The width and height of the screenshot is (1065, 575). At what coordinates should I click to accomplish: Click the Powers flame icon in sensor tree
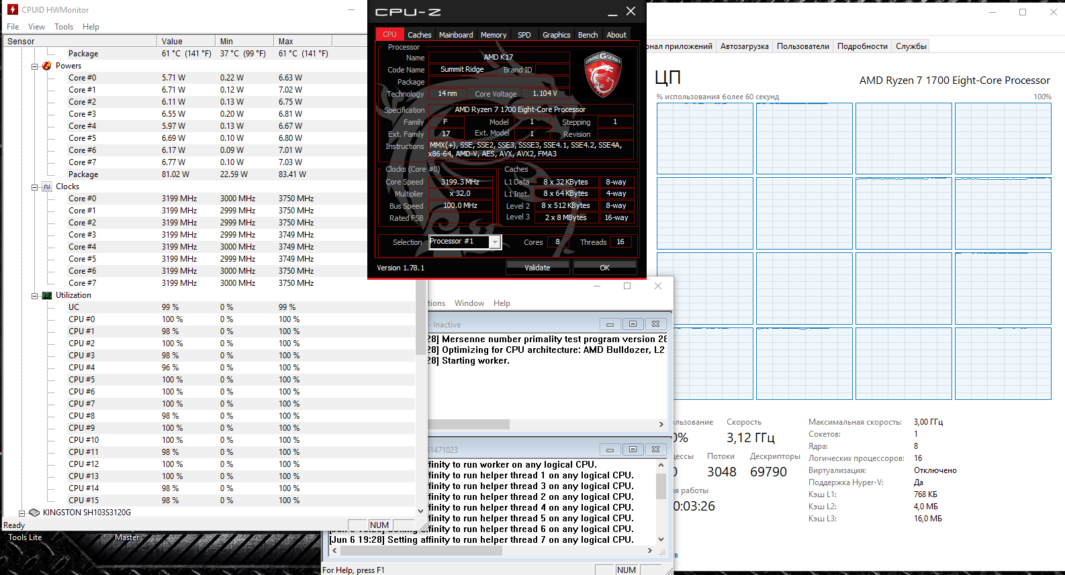47,66
